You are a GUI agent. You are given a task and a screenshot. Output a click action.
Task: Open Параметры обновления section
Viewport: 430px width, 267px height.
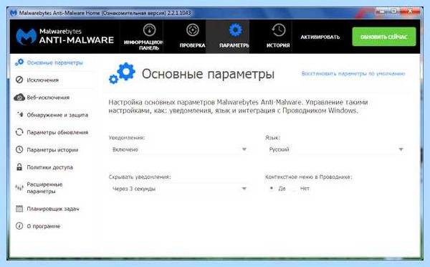point(52,132)
